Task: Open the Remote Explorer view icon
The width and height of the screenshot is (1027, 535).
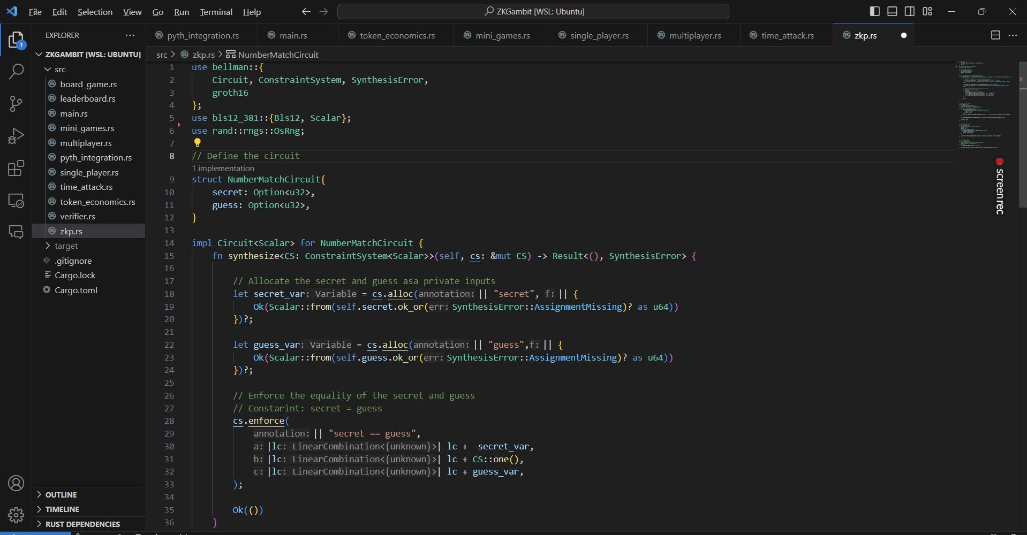Action: pyautogui.click(x=16, y=201)
